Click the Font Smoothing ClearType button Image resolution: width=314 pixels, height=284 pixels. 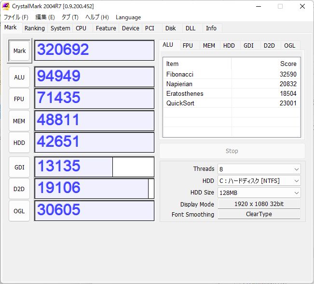[x=259, y=214]
